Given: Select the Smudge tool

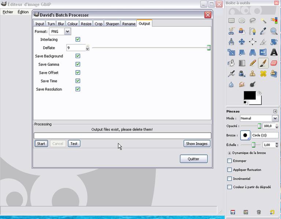Looking at the screenshot, I should point(242,84).
